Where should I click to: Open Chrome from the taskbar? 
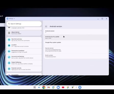tap(44, 87)
